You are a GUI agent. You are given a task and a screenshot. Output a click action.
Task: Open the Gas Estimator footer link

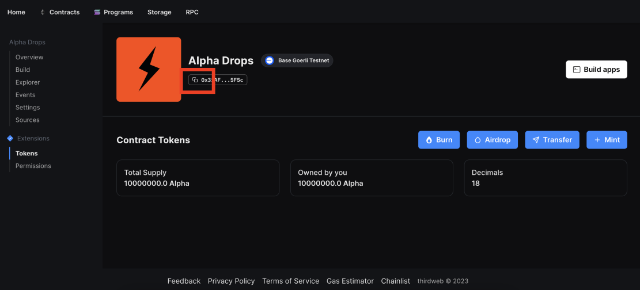pos(350,281)
